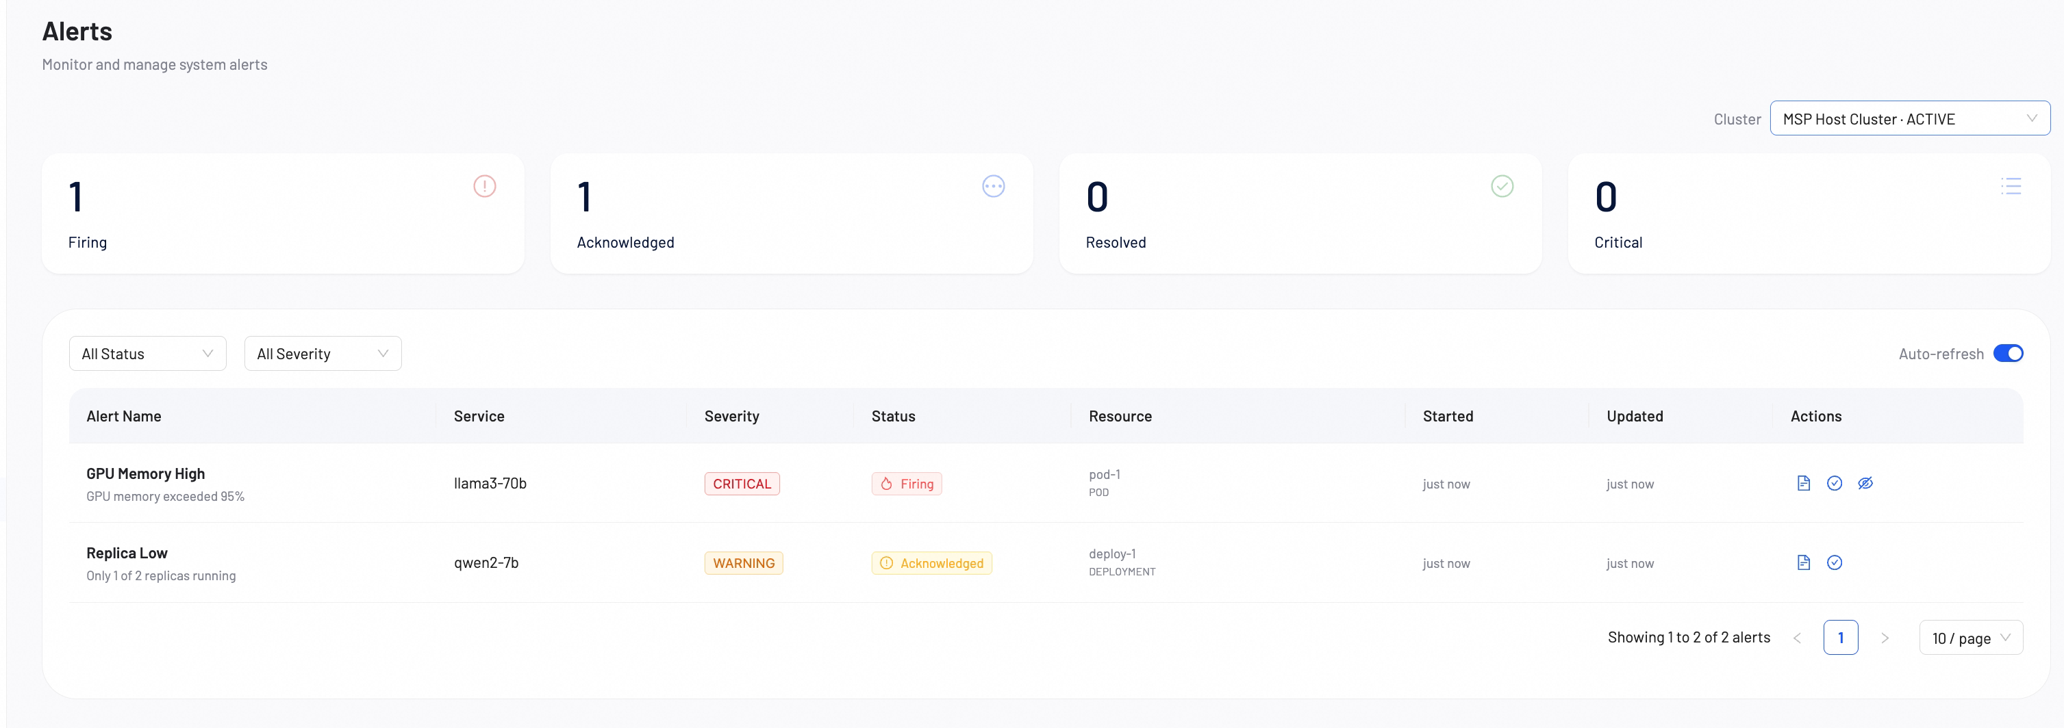Open the All Severity filter dropdown
Viewport: 2064px width, 728px height.
pos(323,353)
